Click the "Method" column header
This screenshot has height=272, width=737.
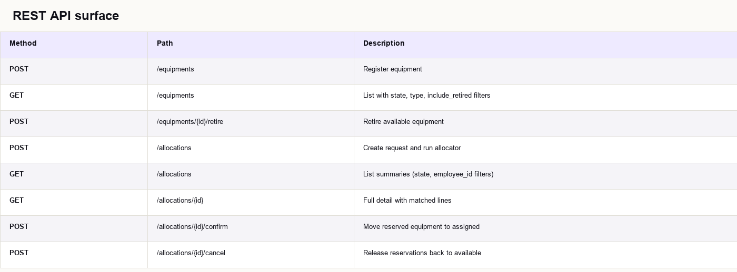coord(23,43)
